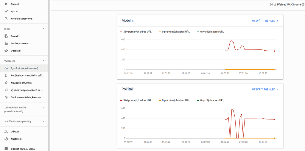The width and height of the screenshot is (305, 151).
Task: Select the Soubory Sitemap tree icon
Action: tap(6, 43)
